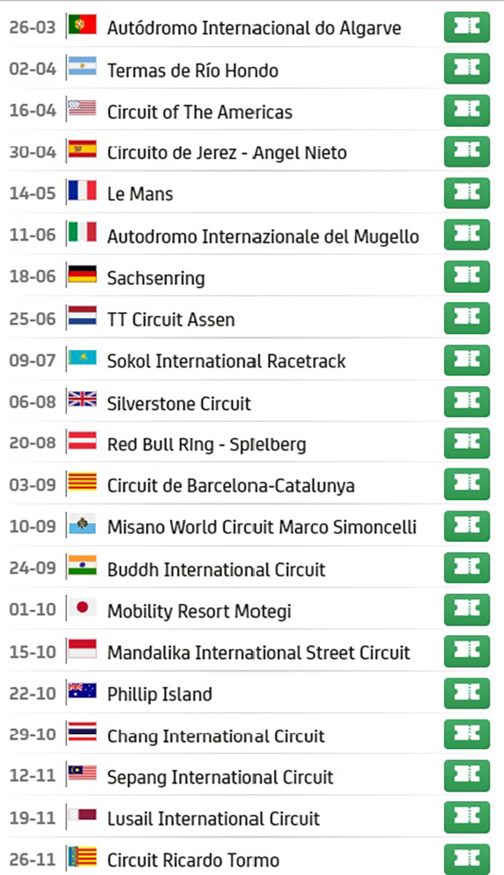
Task: Click the 15-10 date for Mandalika
Action: 32,652
